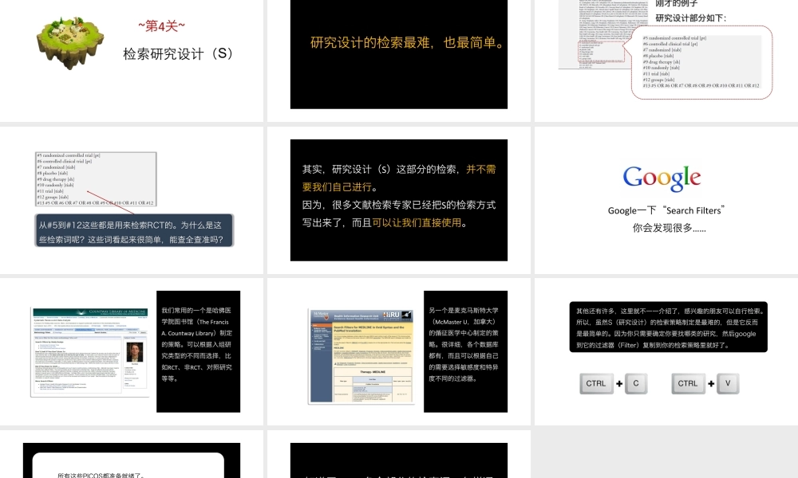The width and height of the screenshot is (798, 478).
Task: Click the Google一下 Search Filters caption
Action: [667, 210]
